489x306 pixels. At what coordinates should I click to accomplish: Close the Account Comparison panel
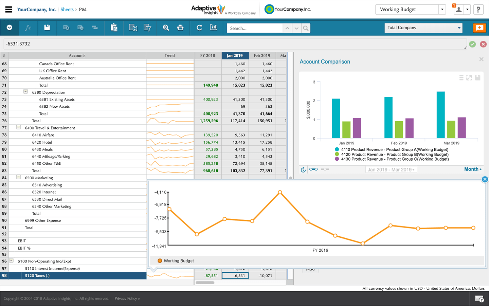[481, 59]
